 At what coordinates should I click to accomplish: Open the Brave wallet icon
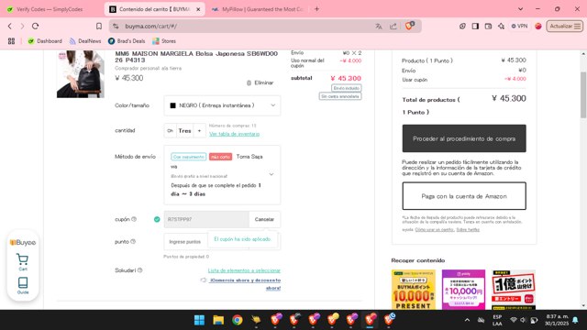point(488,27)
